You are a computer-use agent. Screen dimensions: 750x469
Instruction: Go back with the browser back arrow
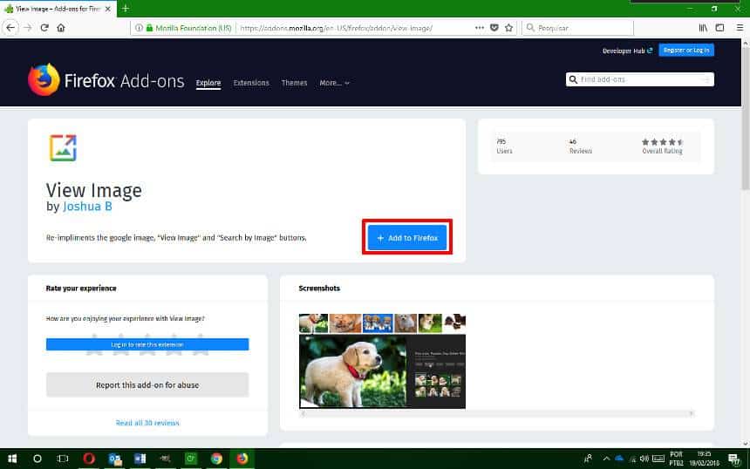pyautogui.click(x=10, y=28)
